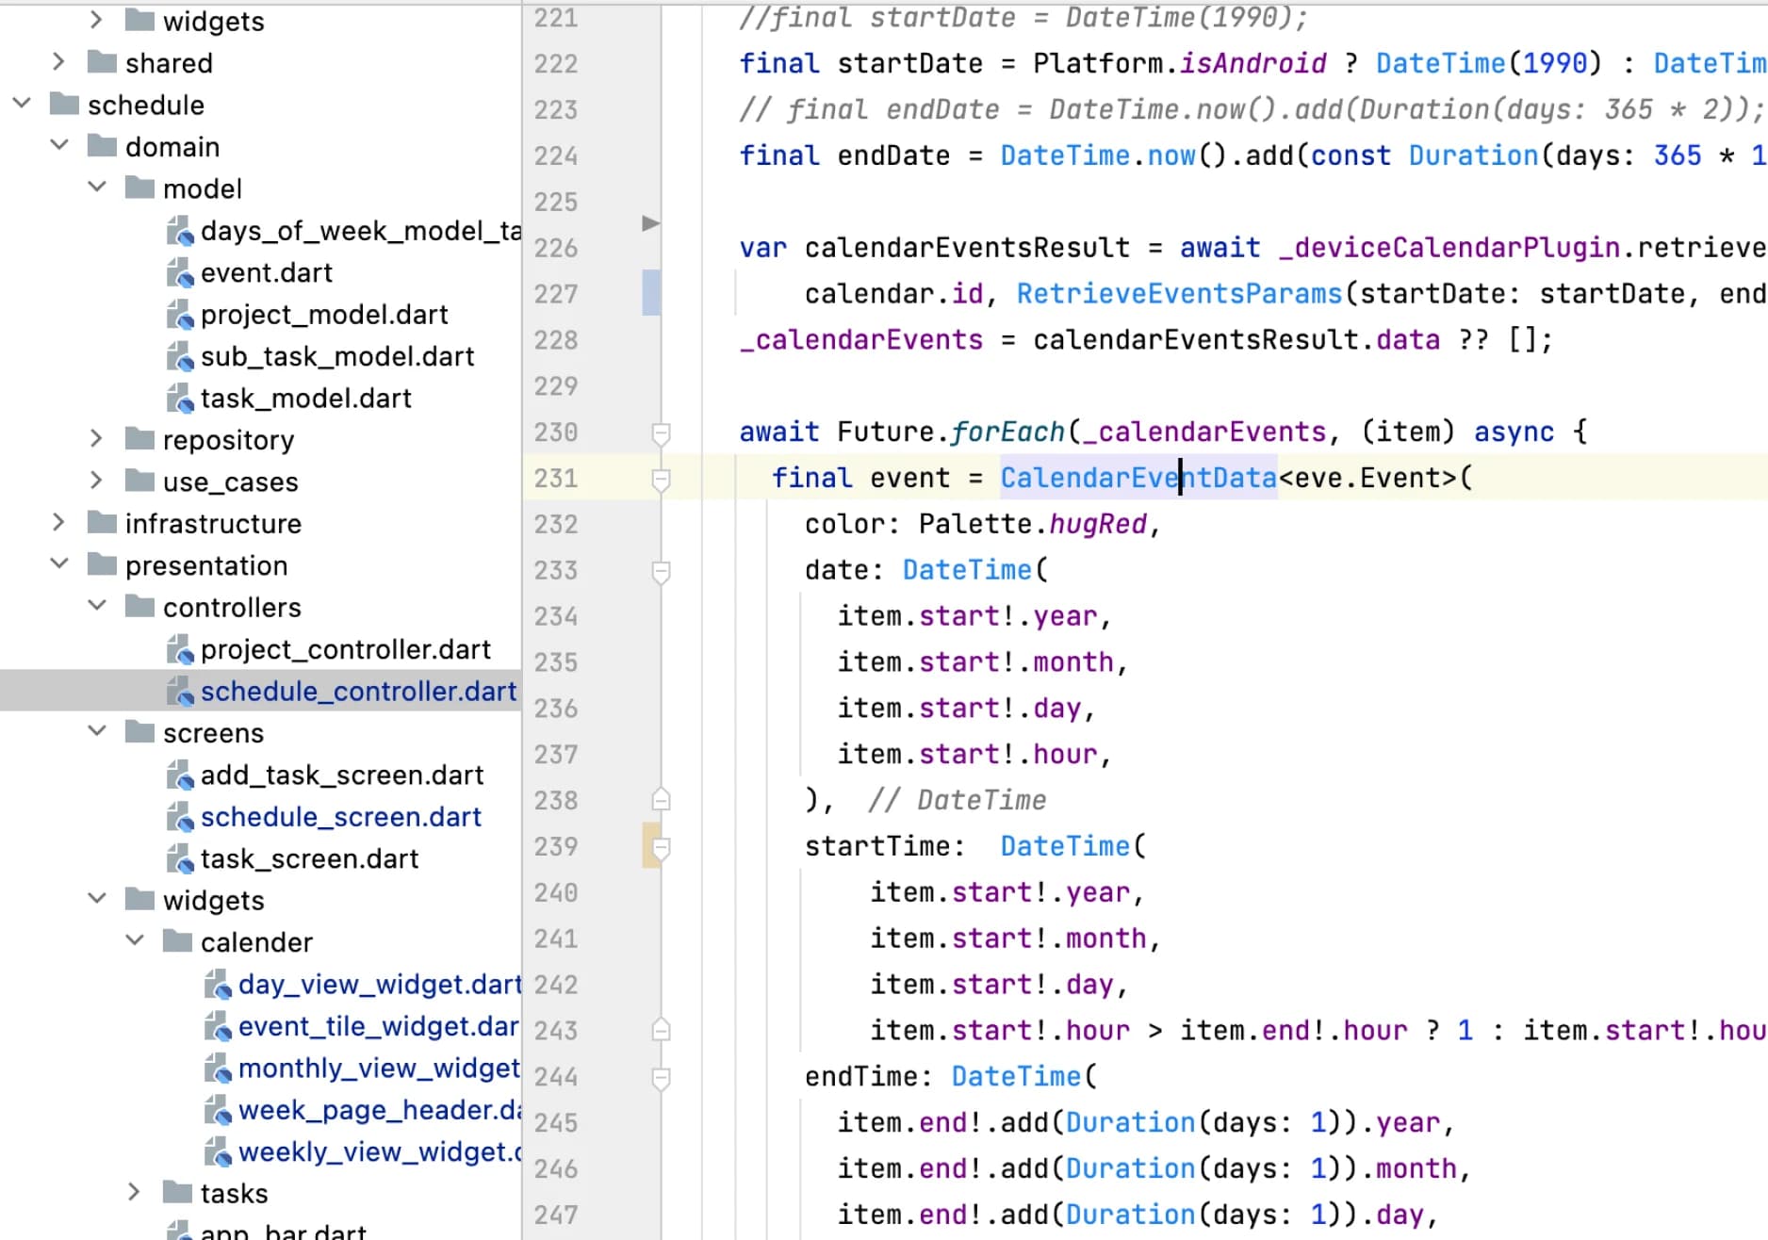Screen dimensions: 1768x1240
Task: Click CalendarEventData class reference on line 231
Action: [x=1138, y=479]
